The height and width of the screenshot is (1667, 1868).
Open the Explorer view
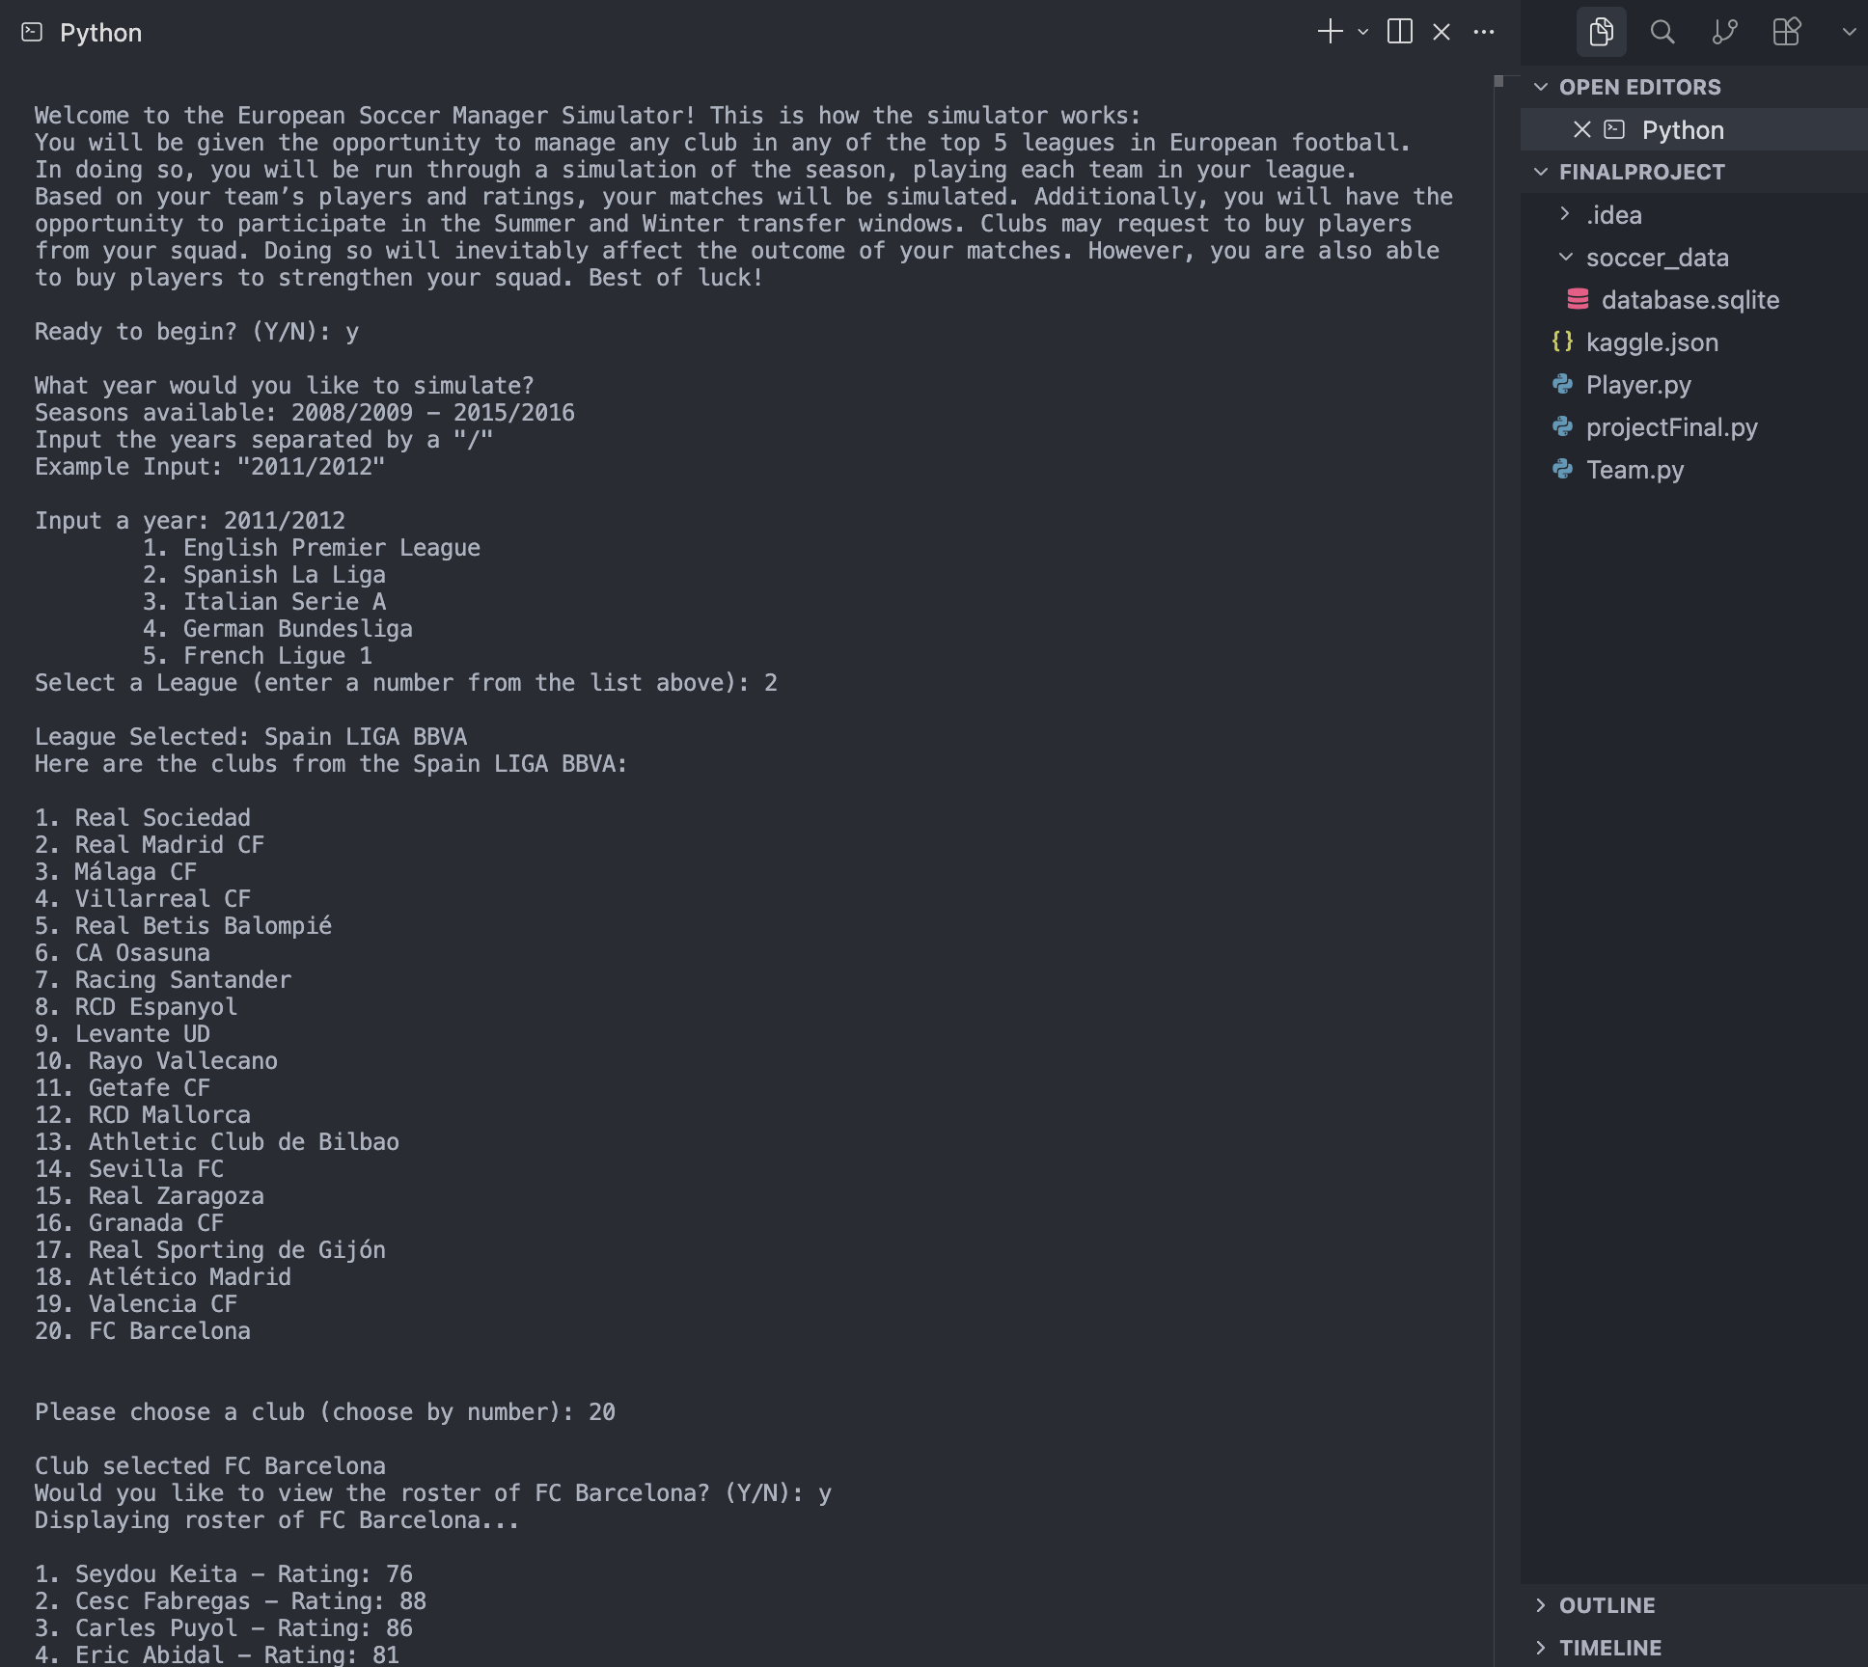coord(1602,32)
